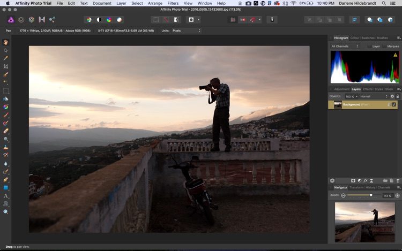Switch to the Brushes tab
Viewport: 402px width, 251px height.
[x=382, y=38]
